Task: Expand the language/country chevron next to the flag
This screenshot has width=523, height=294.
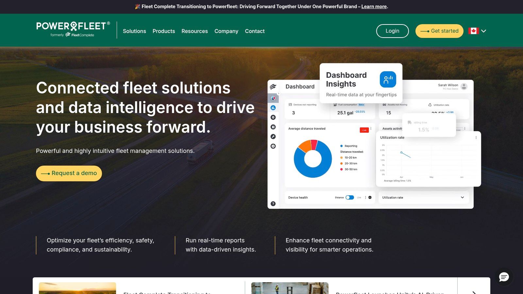Action: (x=484, y=31)
